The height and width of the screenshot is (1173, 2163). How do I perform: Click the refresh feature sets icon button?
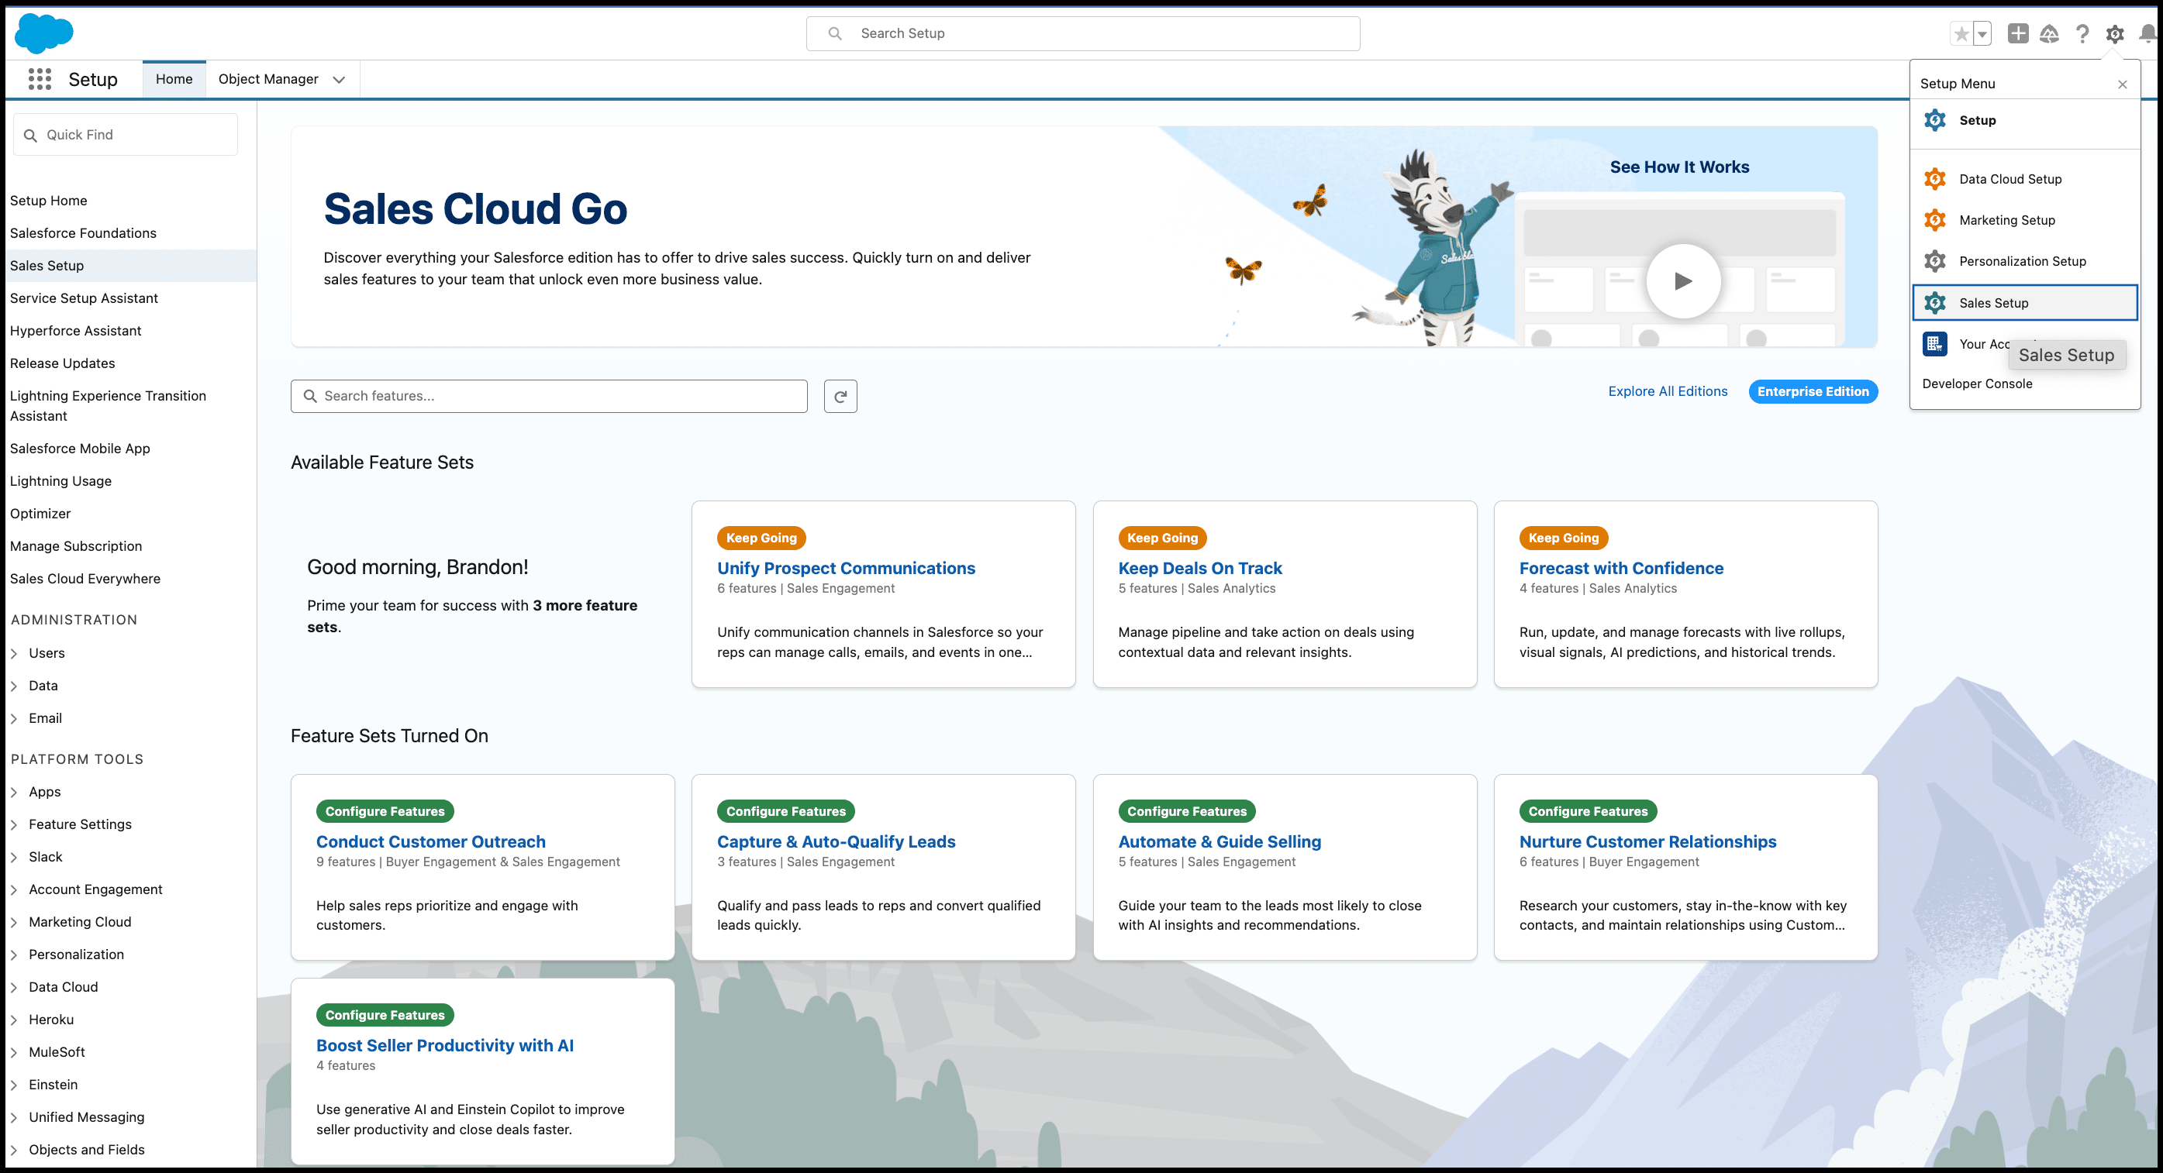(840, 396)
